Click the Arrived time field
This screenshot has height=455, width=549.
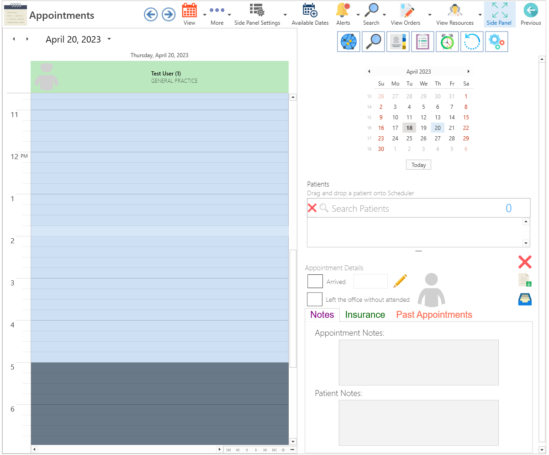370,281
